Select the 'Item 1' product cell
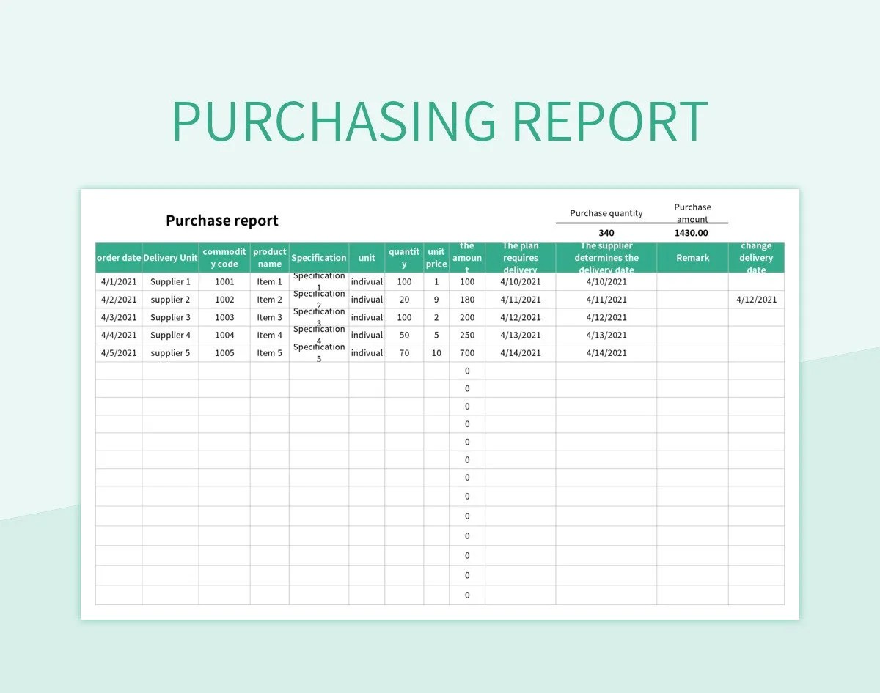This screenshot has width=880, height=693. (270, 281)
